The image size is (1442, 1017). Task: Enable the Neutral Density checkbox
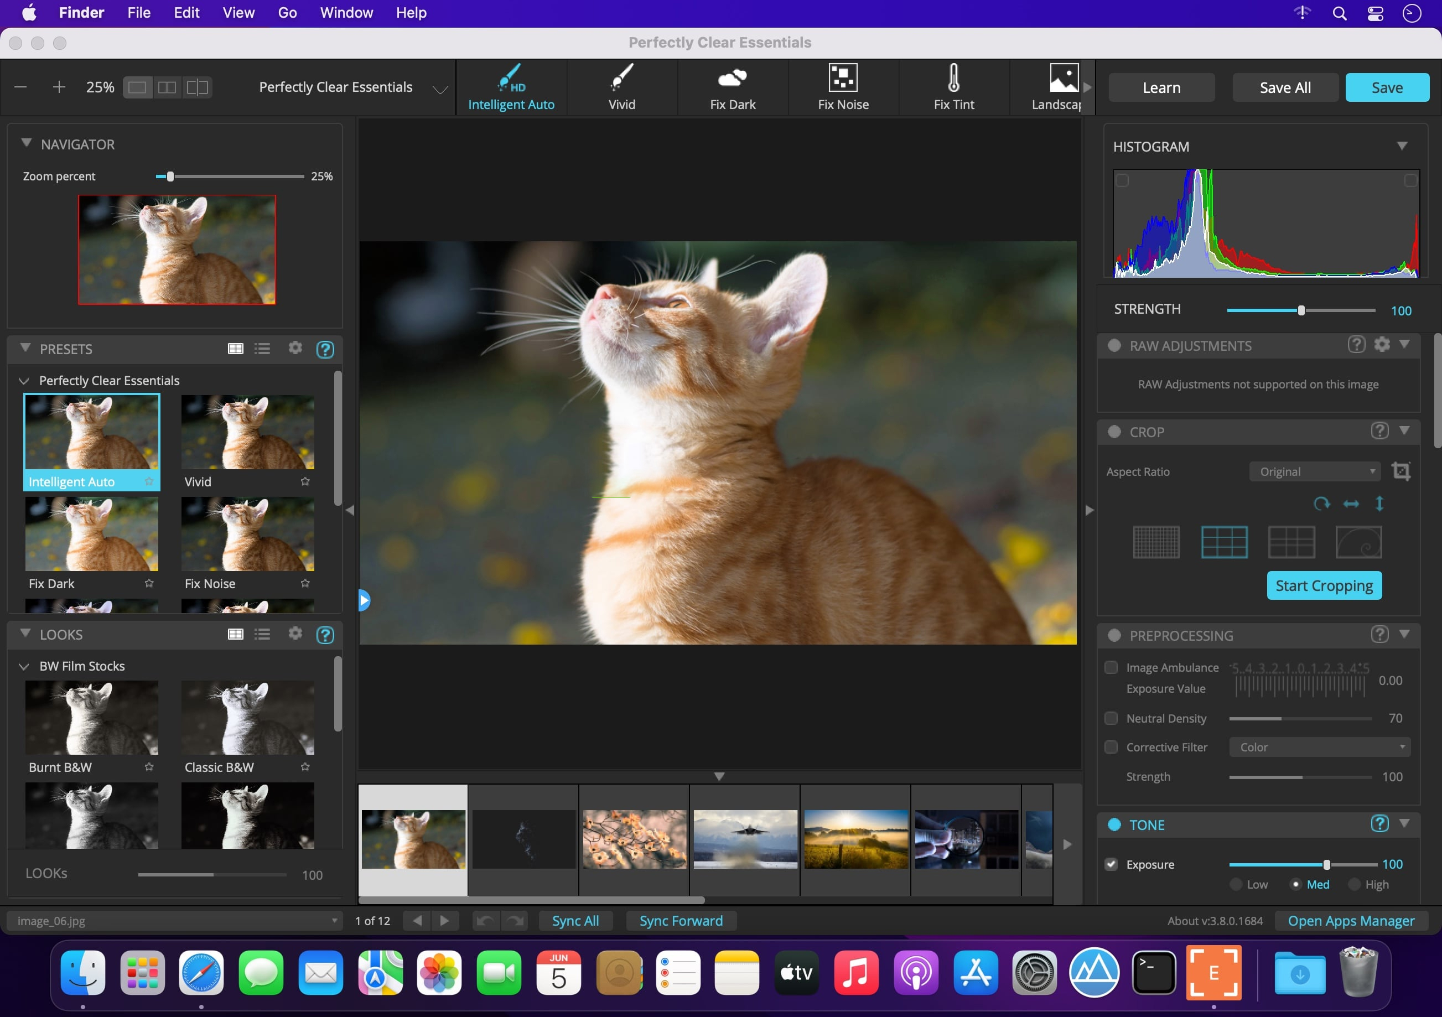pyautogui.click(x=1111, y=718)
